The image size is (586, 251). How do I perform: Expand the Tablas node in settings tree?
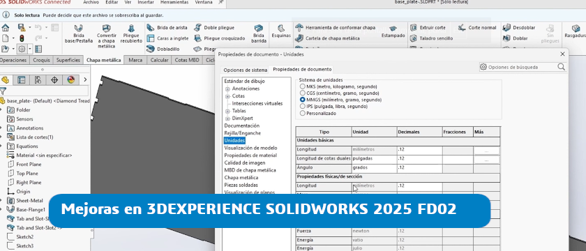point(227,112)
